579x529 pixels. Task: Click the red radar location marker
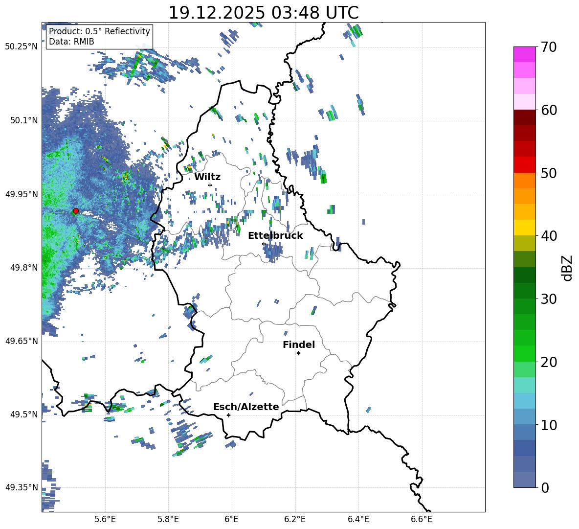pos(76,211)
